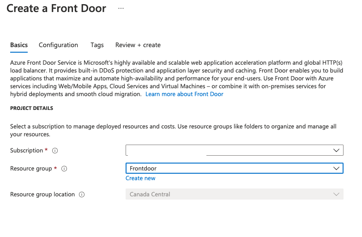Open the ellipsis menu beside the page title
The height and width of the screenshot is (237, 362).
point(121,8)
